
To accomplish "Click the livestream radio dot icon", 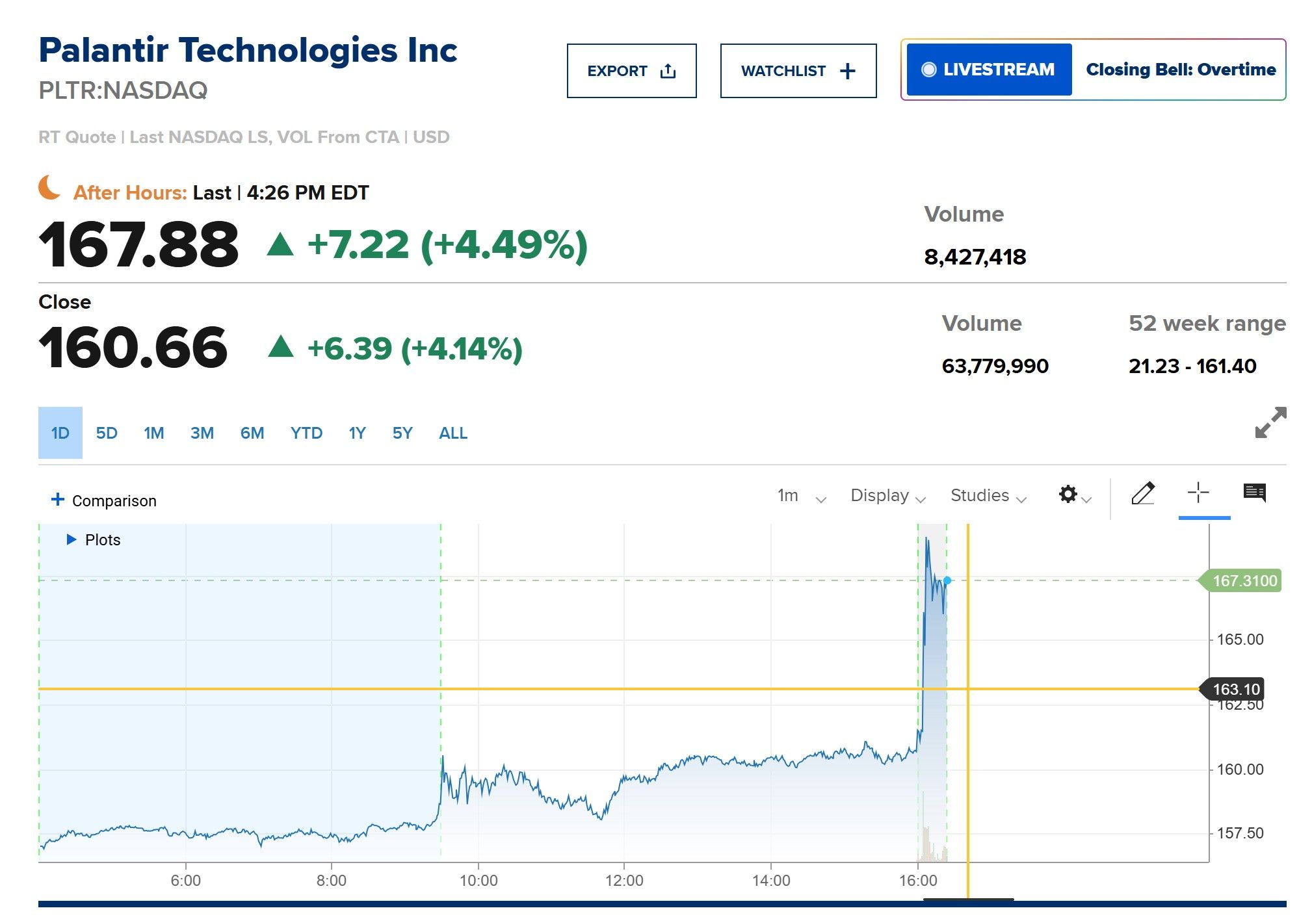I will point(929,70).
